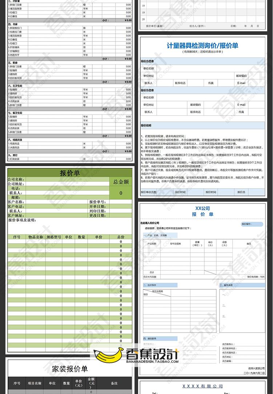Click the 项目名称 header in 家装报价单
273x394 pixels.
coord(35,383)
